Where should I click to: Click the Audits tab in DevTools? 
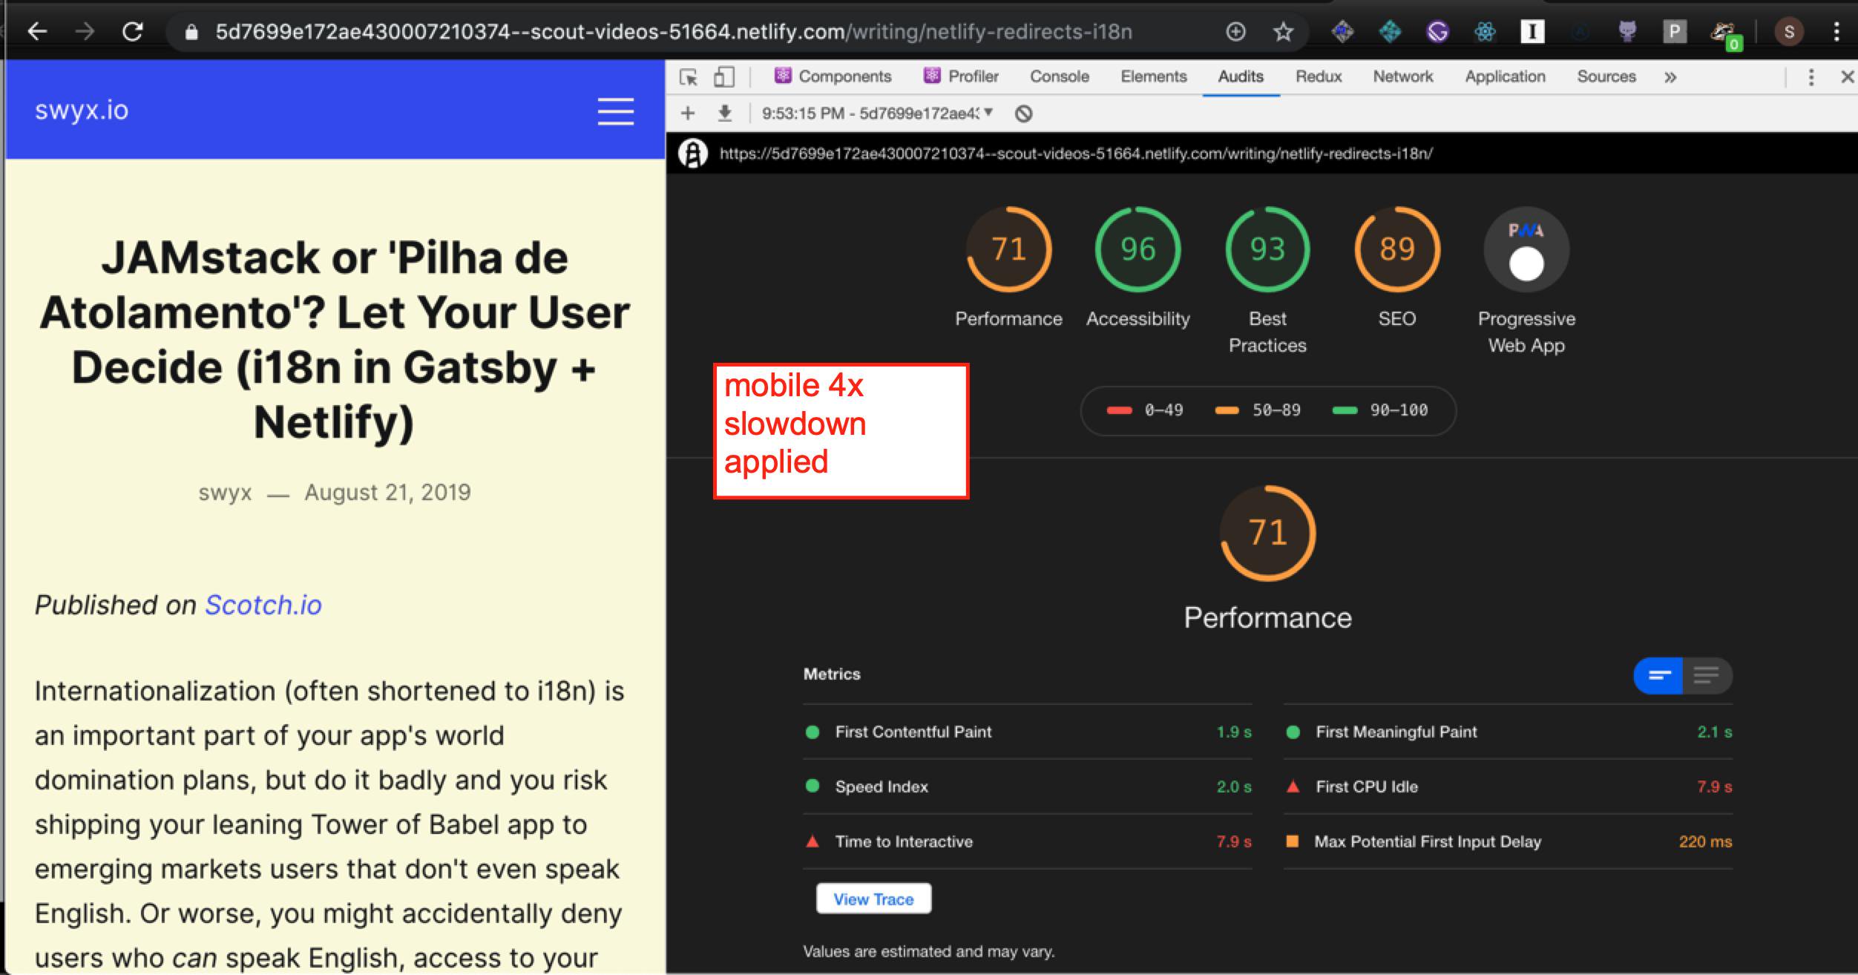pos(1241,76)
